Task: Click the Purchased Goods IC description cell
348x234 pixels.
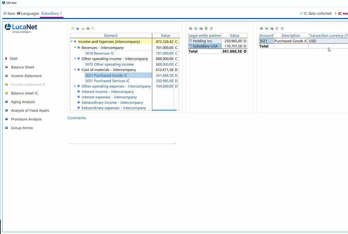Action: point(291,41)
